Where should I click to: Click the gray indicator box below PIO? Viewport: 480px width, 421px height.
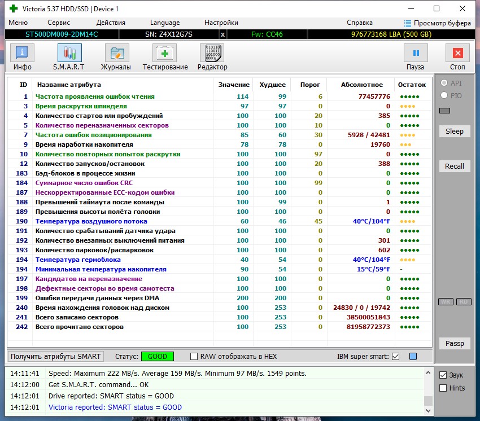pyautogui.click(x=444, y=111)
